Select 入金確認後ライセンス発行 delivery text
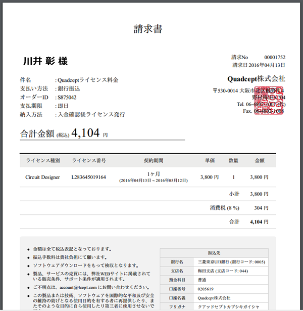The width and height of the screenshot is (303, 311). [x=91, y=114]
